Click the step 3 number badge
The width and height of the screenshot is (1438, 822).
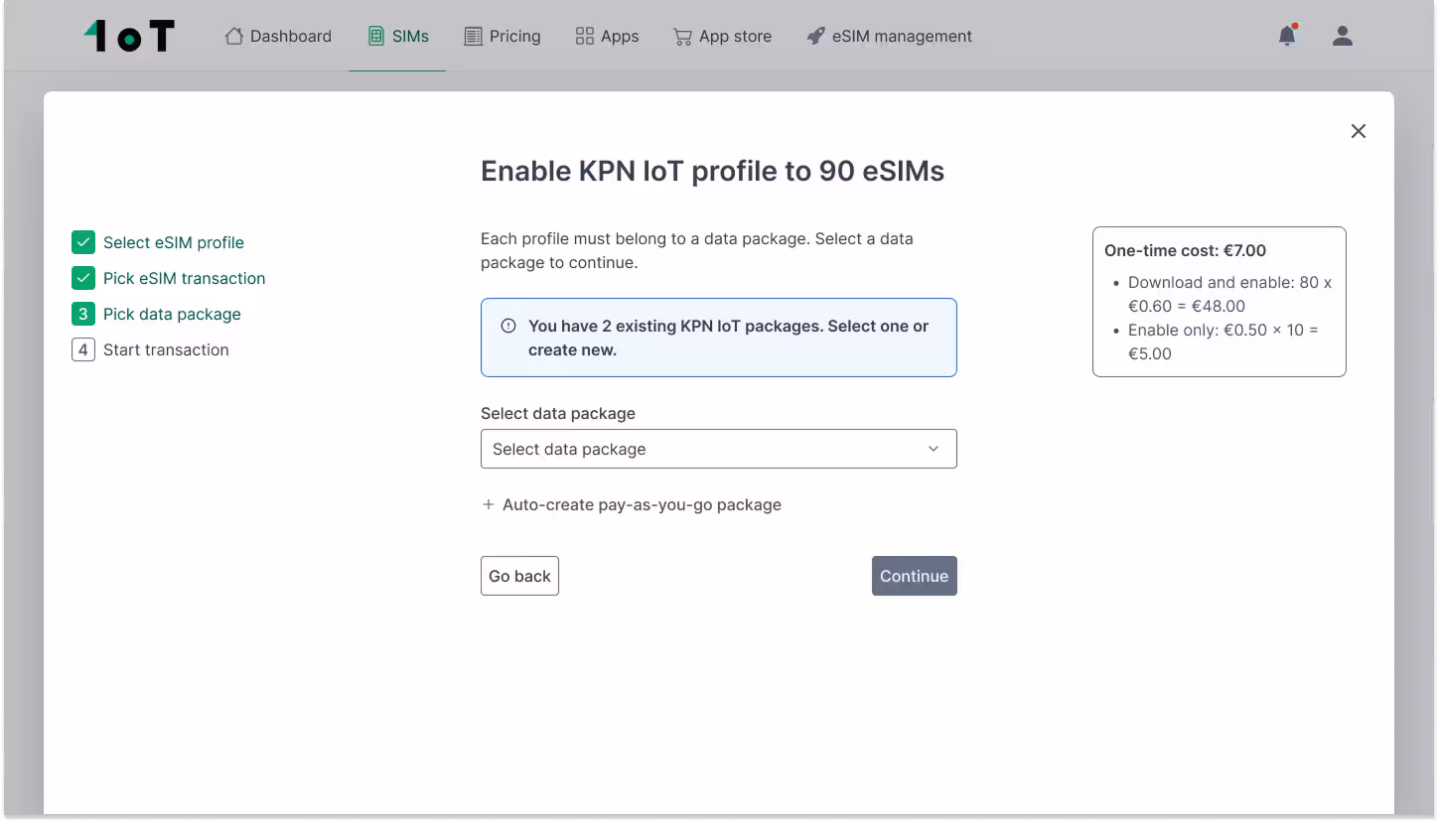click(83, 314)
